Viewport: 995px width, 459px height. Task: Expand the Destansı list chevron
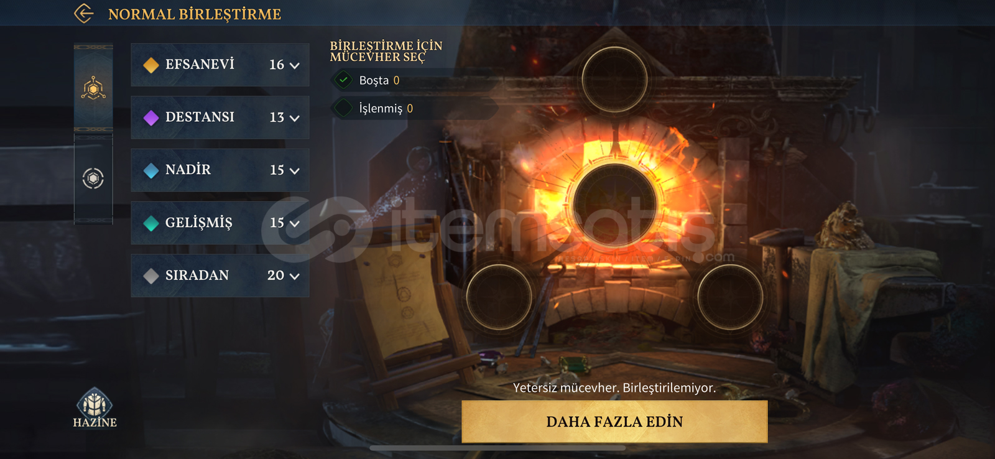295,118
